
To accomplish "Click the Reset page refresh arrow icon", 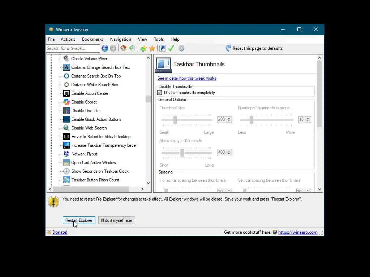I will coord(228,48).
